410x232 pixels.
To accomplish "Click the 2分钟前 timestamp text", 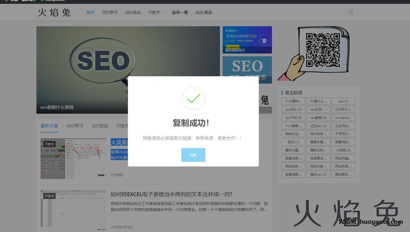I will click(x=117, y=175).
